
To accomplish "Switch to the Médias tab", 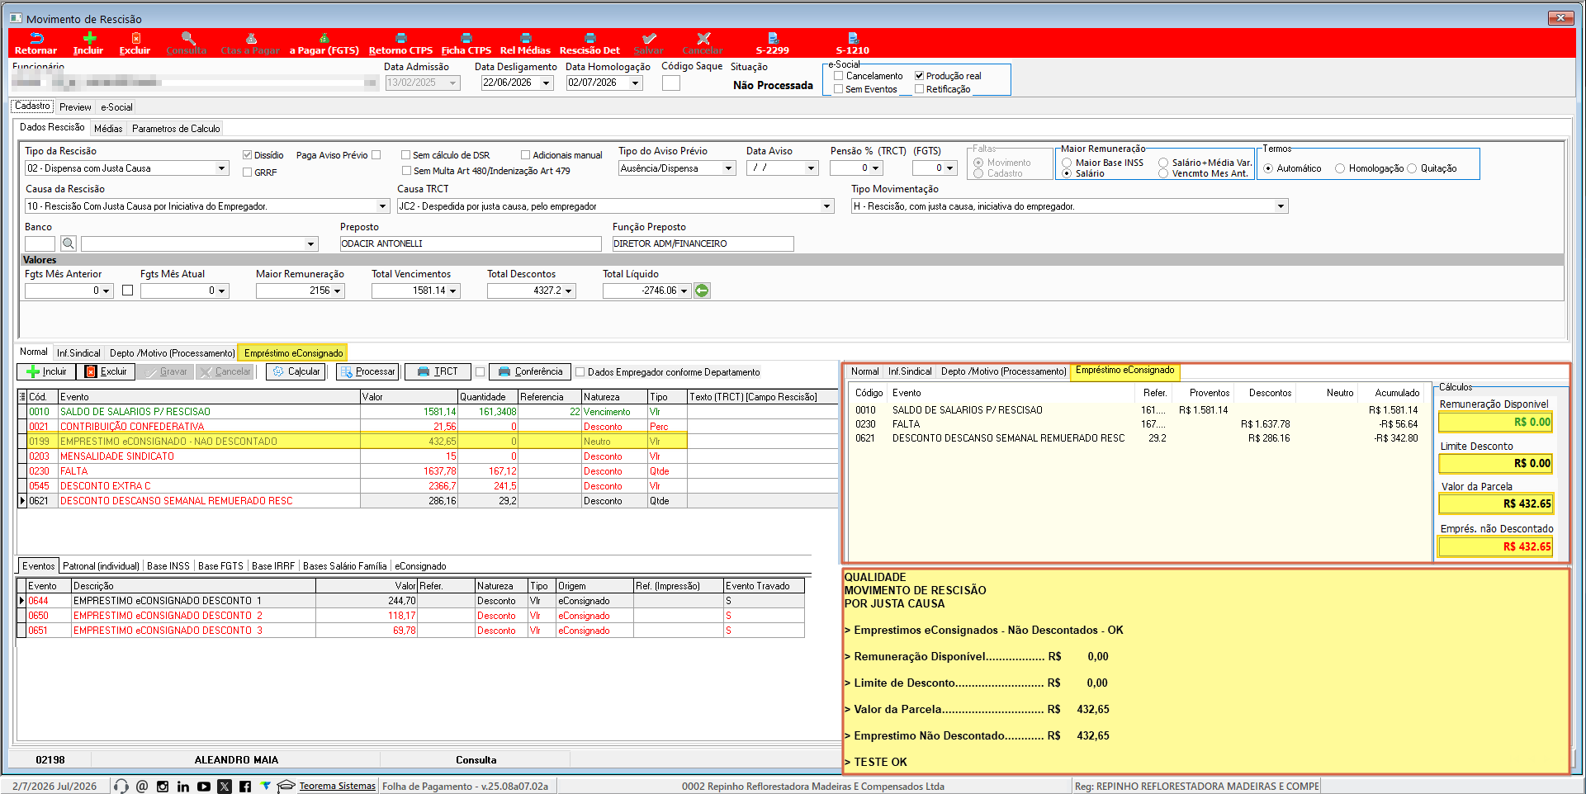I will tap(108, 129).
